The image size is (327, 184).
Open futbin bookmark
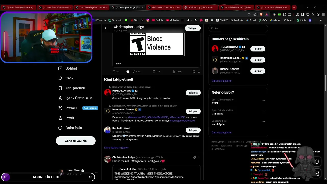coord(301,20)
